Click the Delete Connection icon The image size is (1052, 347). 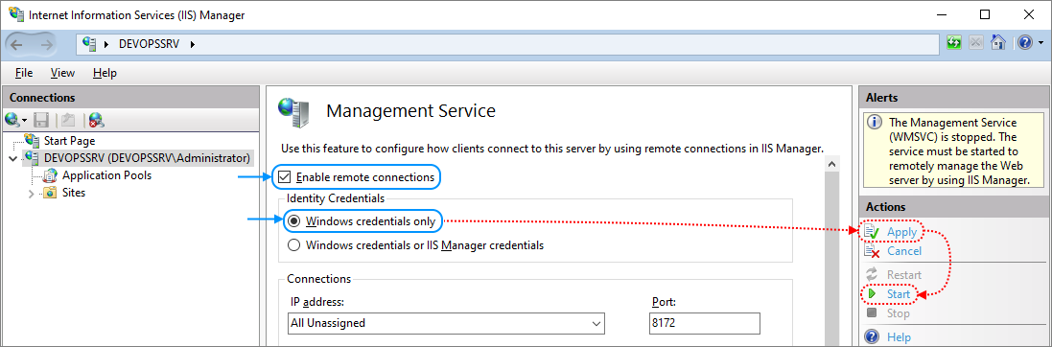(97, 120)
